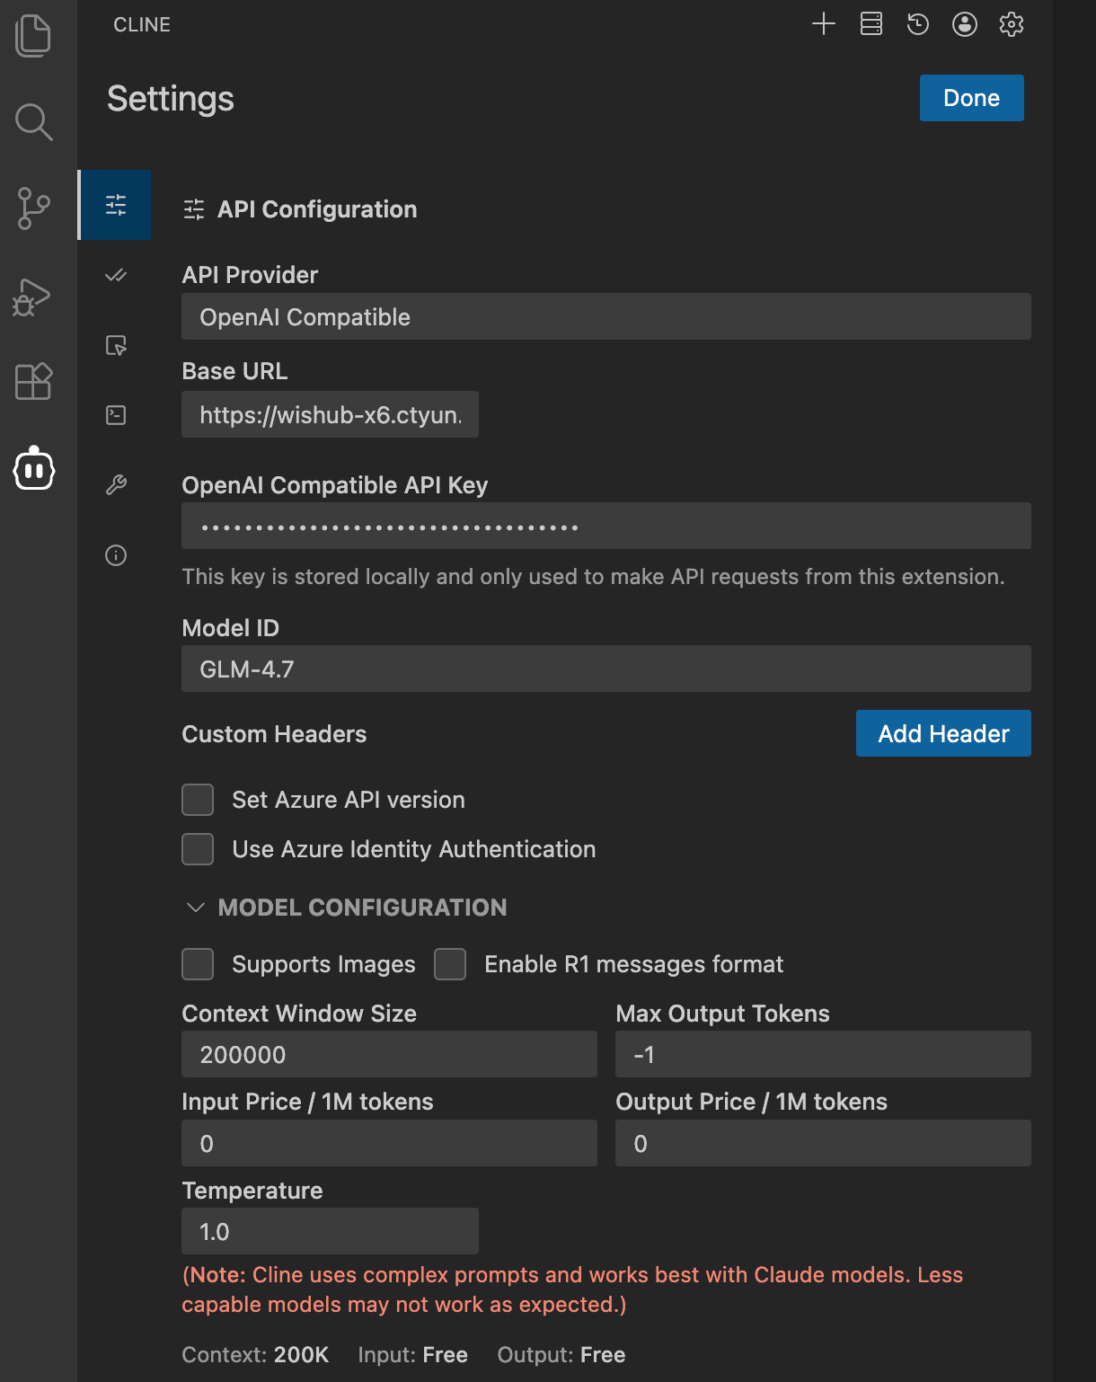
Task: Click the Add Header button
Action: coord(942,734)
